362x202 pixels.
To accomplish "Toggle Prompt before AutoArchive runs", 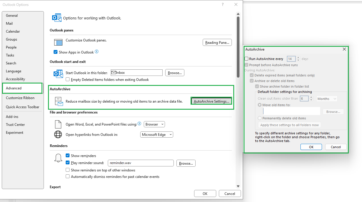I will tap(247, 65).
